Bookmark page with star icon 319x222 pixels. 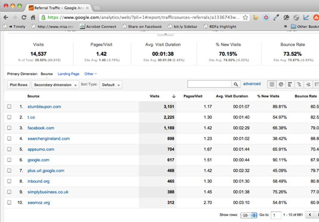point(245,17)
